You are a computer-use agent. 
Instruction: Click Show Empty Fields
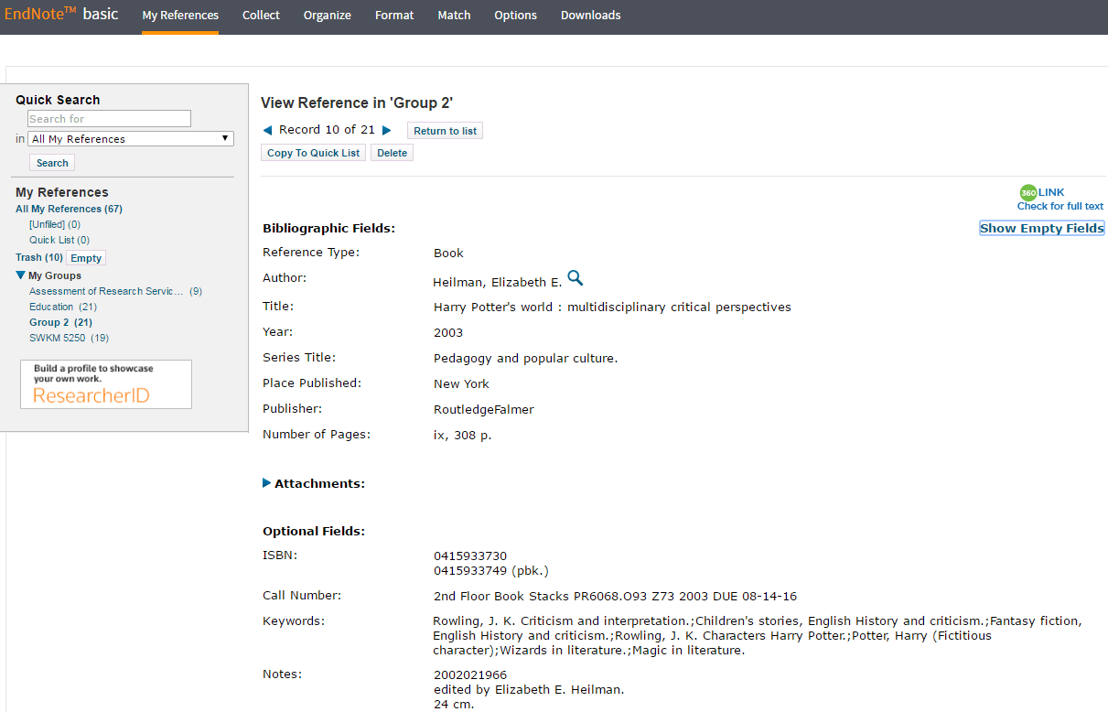click(1041, 227)
